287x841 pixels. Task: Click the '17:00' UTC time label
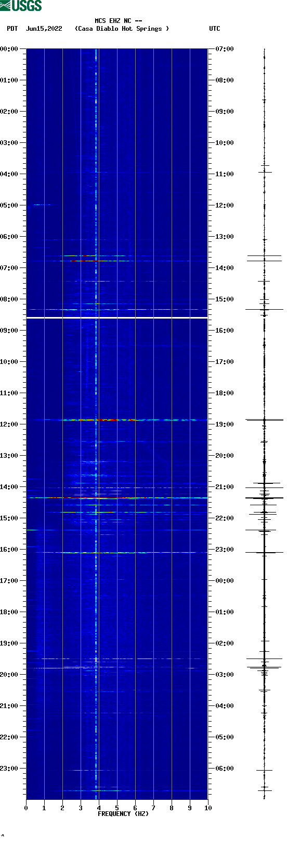click(x=225, y=362)
